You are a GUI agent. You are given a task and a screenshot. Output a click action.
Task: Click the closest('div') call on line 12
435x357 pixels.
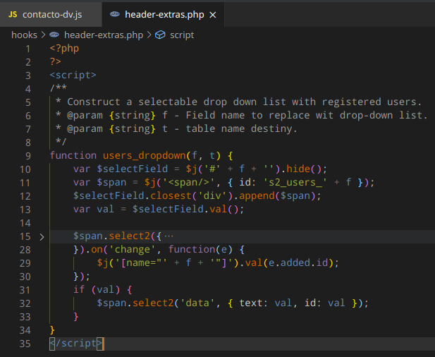192,196
